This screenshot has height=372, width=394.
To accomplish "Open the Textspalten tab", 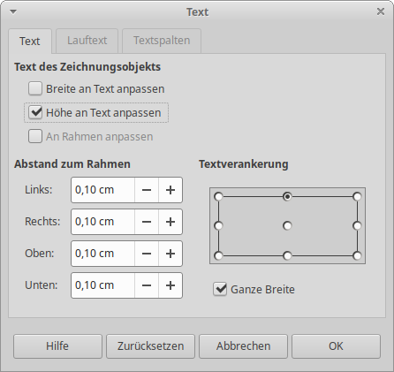I will tap(162, 41).
